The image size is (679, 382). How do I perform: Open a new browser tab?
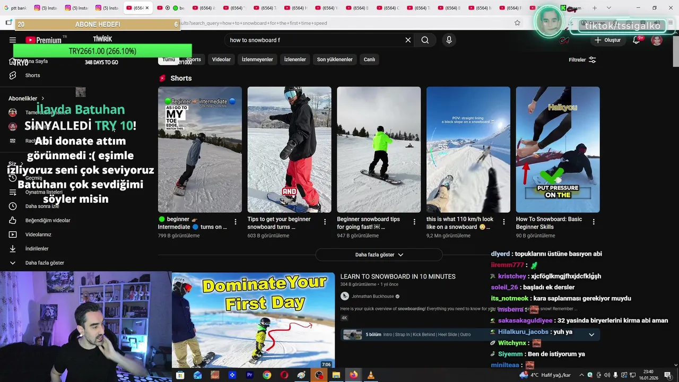tap(594, 8)
